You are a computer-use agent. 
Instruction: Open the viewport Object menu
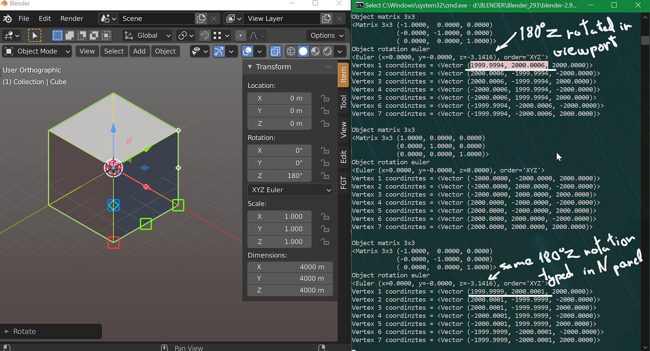point(165,51)
